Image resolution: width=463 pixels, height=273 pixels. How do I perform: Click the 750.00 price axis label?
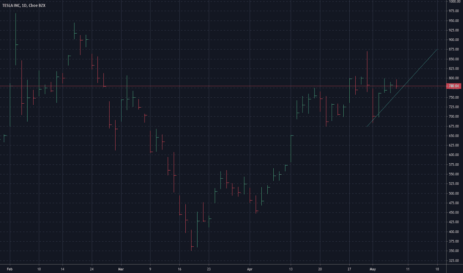point(454,97)
